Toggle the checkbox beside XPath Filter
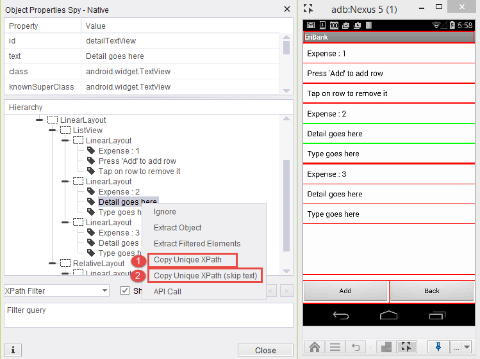Screen dimensions: 480x359 tap(125, 291)
